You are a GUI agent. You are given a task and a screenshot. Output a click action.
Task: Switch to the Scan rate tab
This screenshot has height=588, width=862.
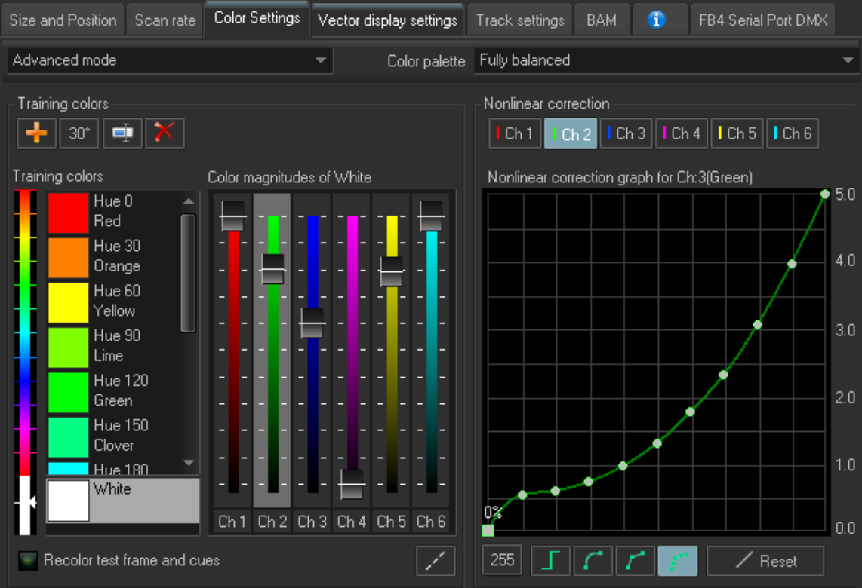165,20
